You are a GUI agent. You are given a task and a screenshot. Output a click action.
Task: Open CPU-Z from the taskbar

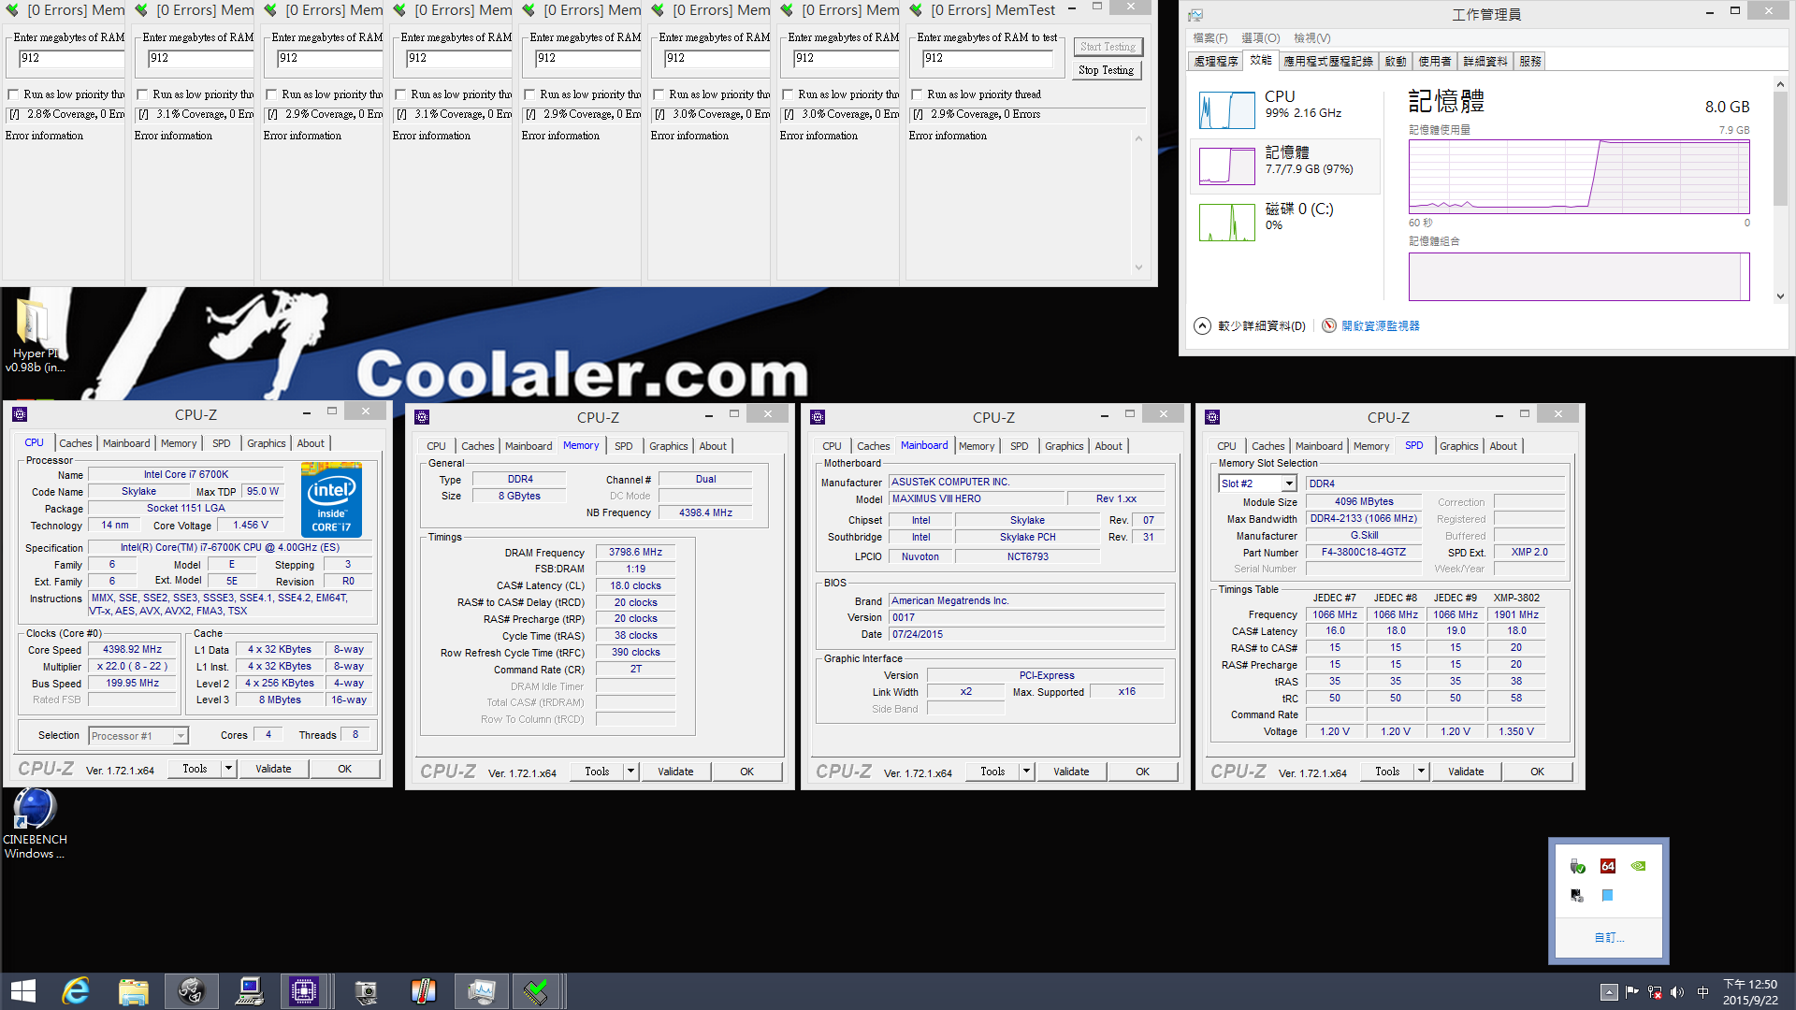304,990
